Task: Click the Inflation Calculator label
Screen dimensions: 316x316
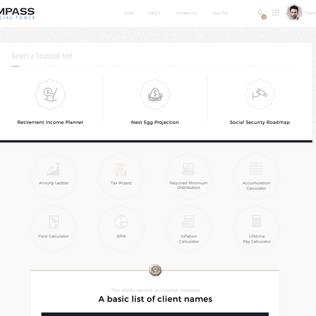Action: pyautogui.click(x=189, y=239)
